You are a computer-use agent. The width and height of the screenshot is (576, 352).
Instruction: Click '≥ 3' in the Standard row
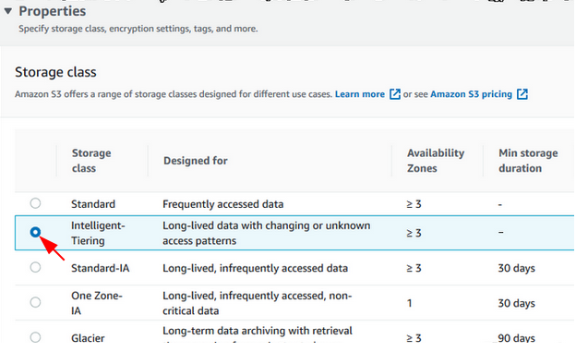pos(414,204)
